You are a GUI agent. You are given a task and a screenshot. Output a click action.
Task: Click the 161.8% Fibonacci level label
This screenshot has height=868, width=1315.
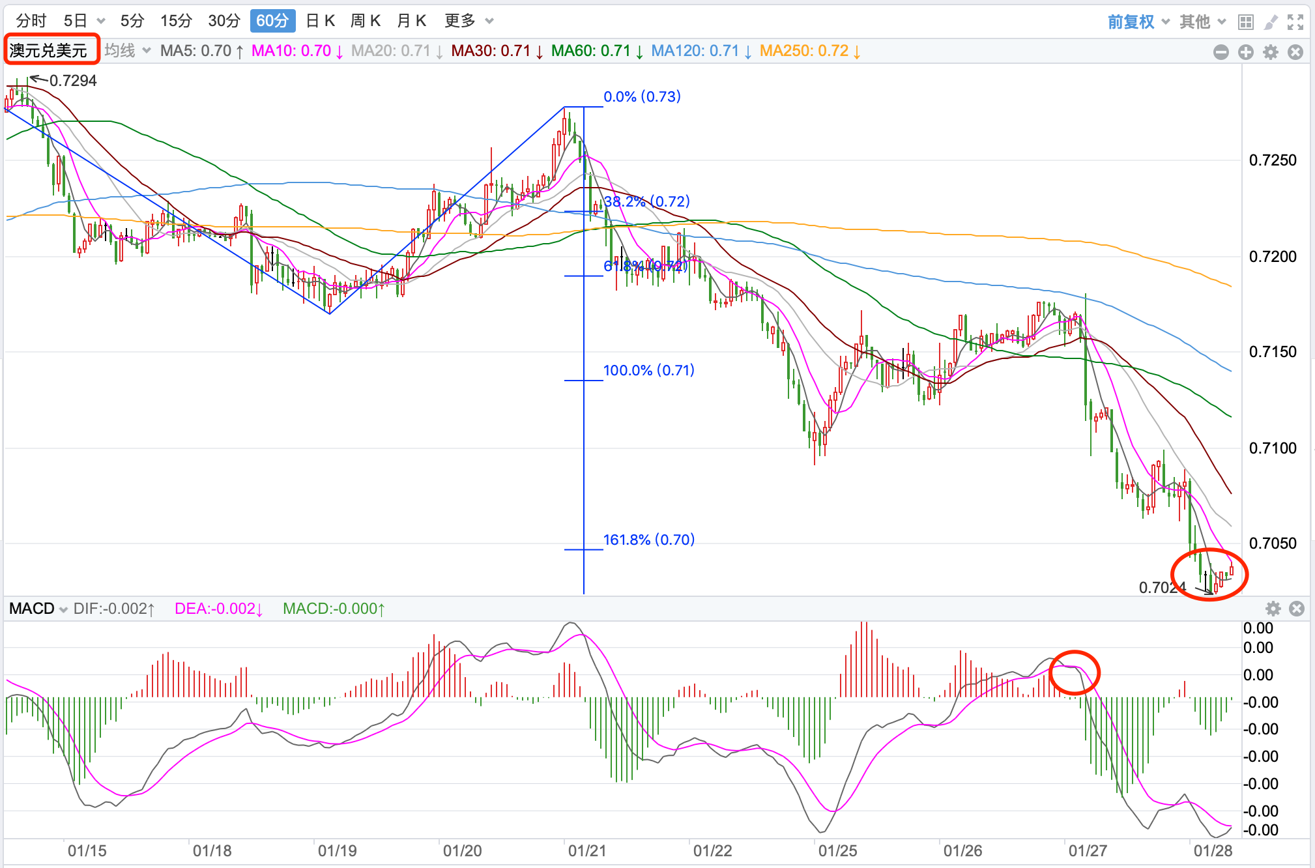tap(649, 540)
